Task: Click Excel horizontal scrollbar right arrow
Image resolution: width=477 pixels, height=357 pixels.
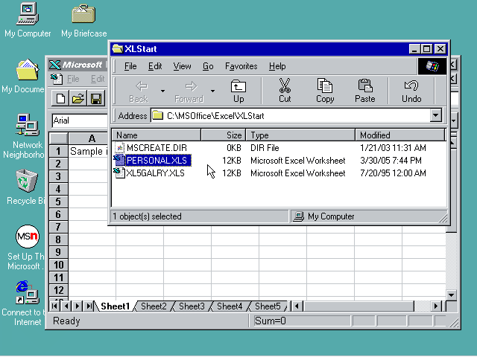Action: tap(436, 306)
